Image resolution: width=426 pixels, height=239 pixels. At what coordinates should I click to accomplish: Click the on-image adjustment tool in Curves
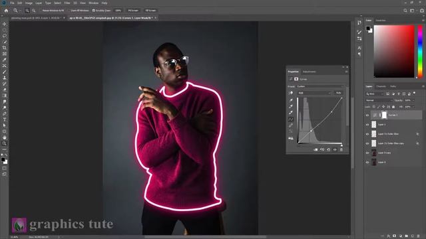[291, 93]
